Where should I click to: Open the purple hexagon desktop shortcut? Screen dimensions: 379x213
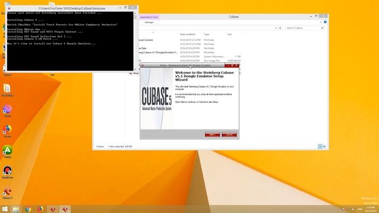tap(7, 109)
